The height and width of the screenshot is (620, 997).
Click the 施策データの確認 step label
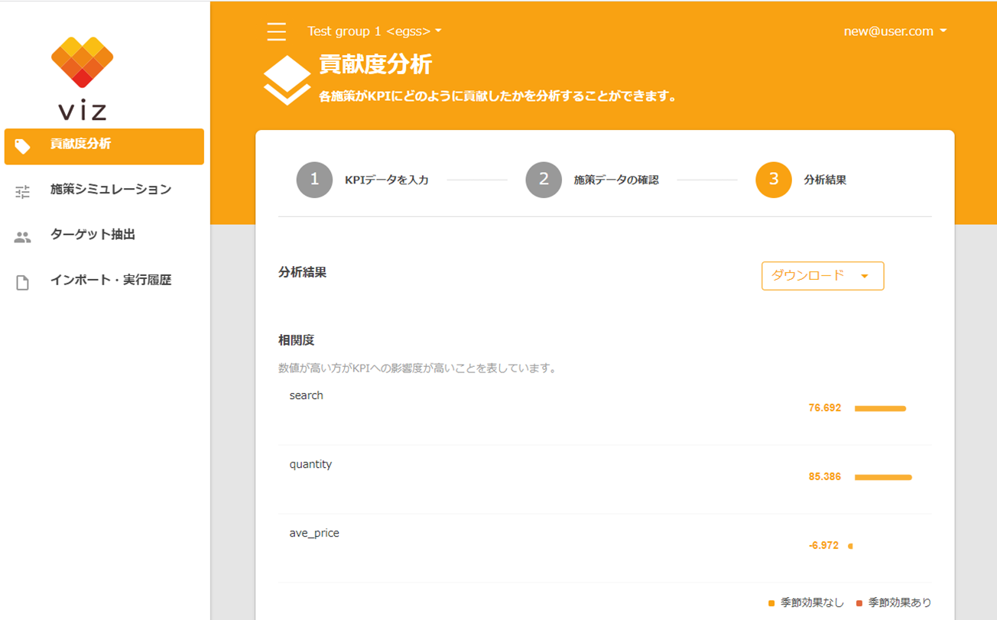616,180
